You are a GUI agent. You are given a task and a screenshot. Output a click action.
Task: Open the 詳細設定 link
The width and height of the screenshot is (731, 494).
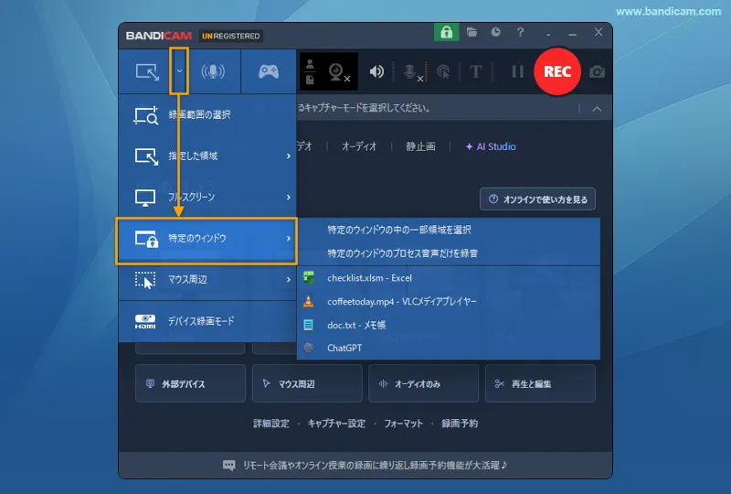point(270,424)
